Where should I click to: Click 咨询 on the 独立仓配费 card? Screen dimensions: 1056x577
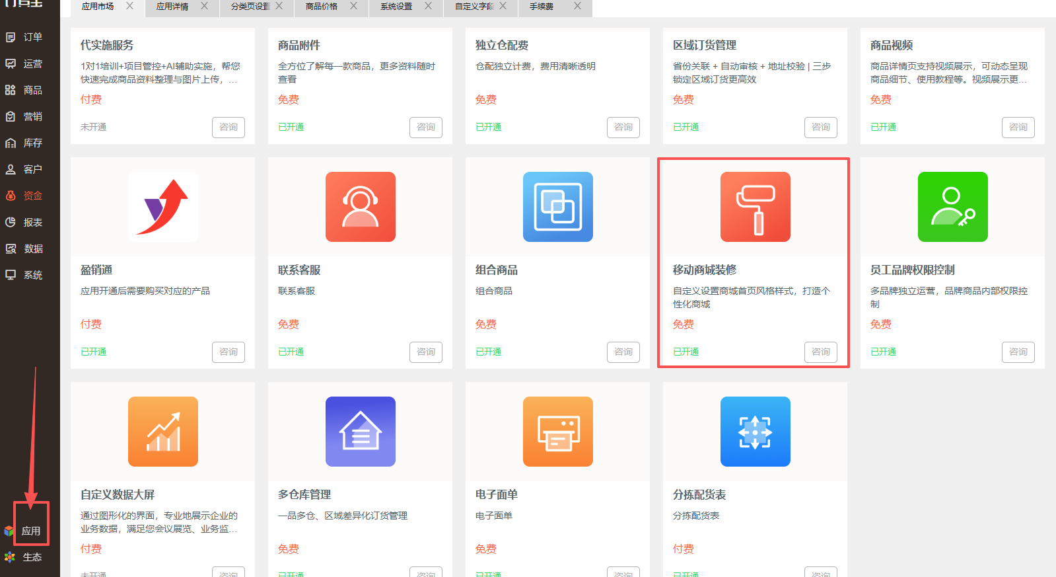pos(623,127)
